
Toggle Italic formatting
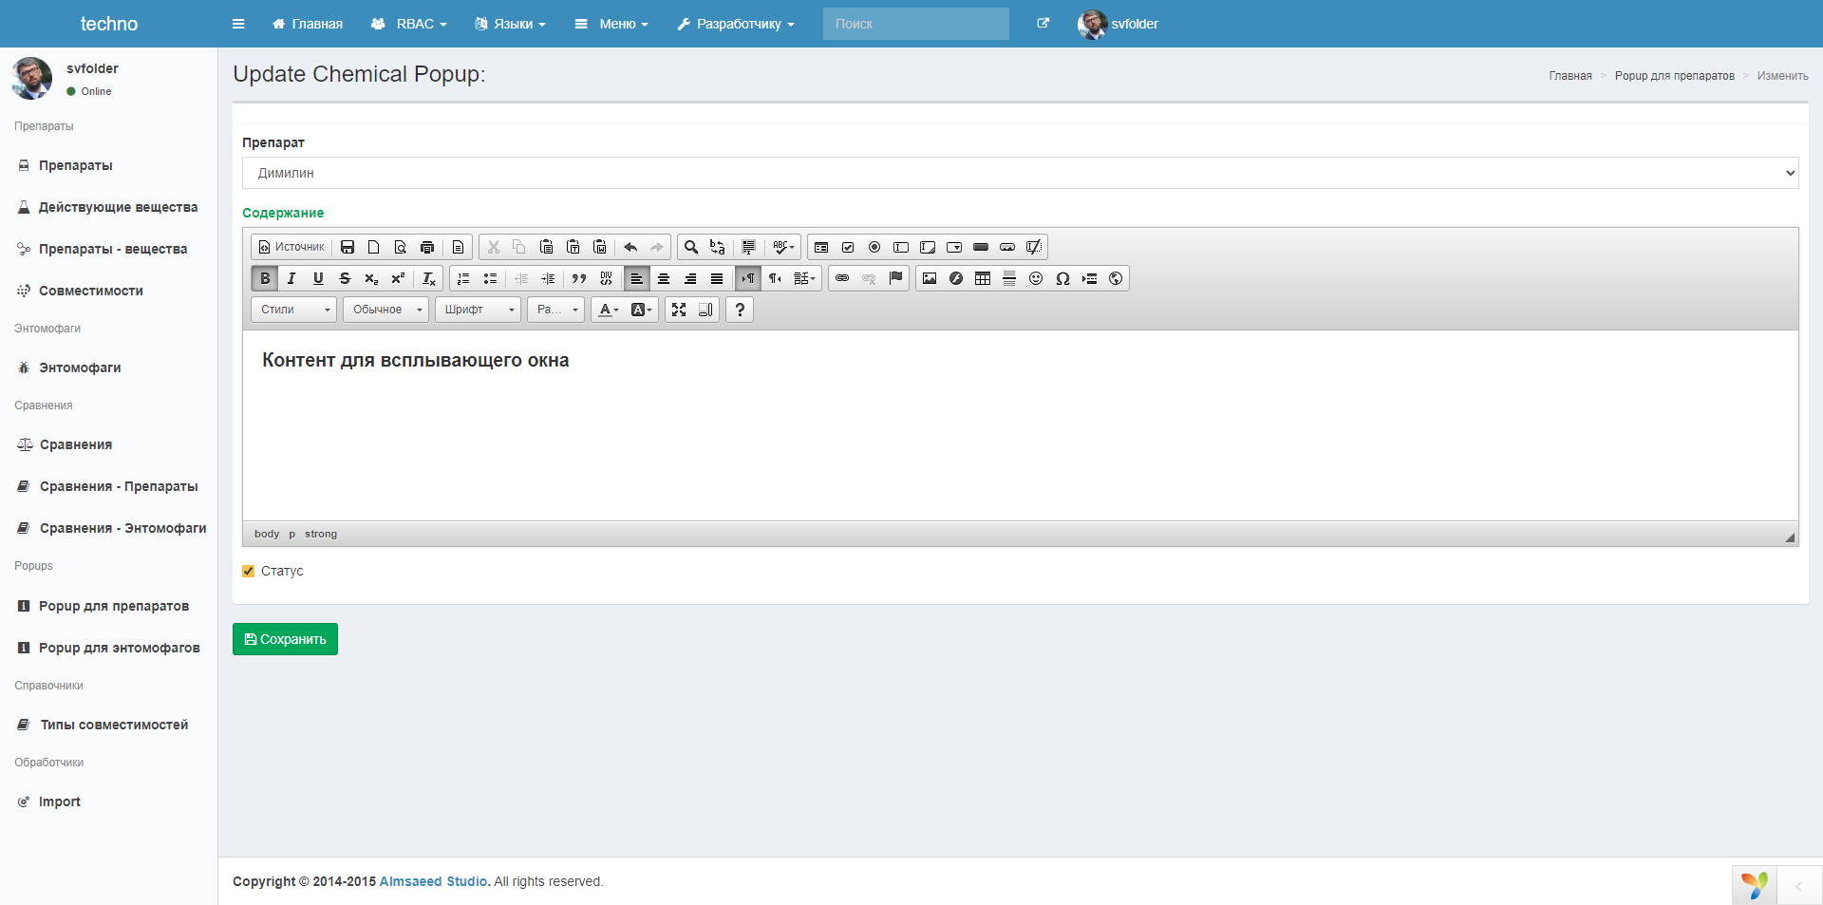point(291,278)
